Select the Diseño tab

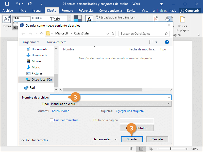point(52,11)
